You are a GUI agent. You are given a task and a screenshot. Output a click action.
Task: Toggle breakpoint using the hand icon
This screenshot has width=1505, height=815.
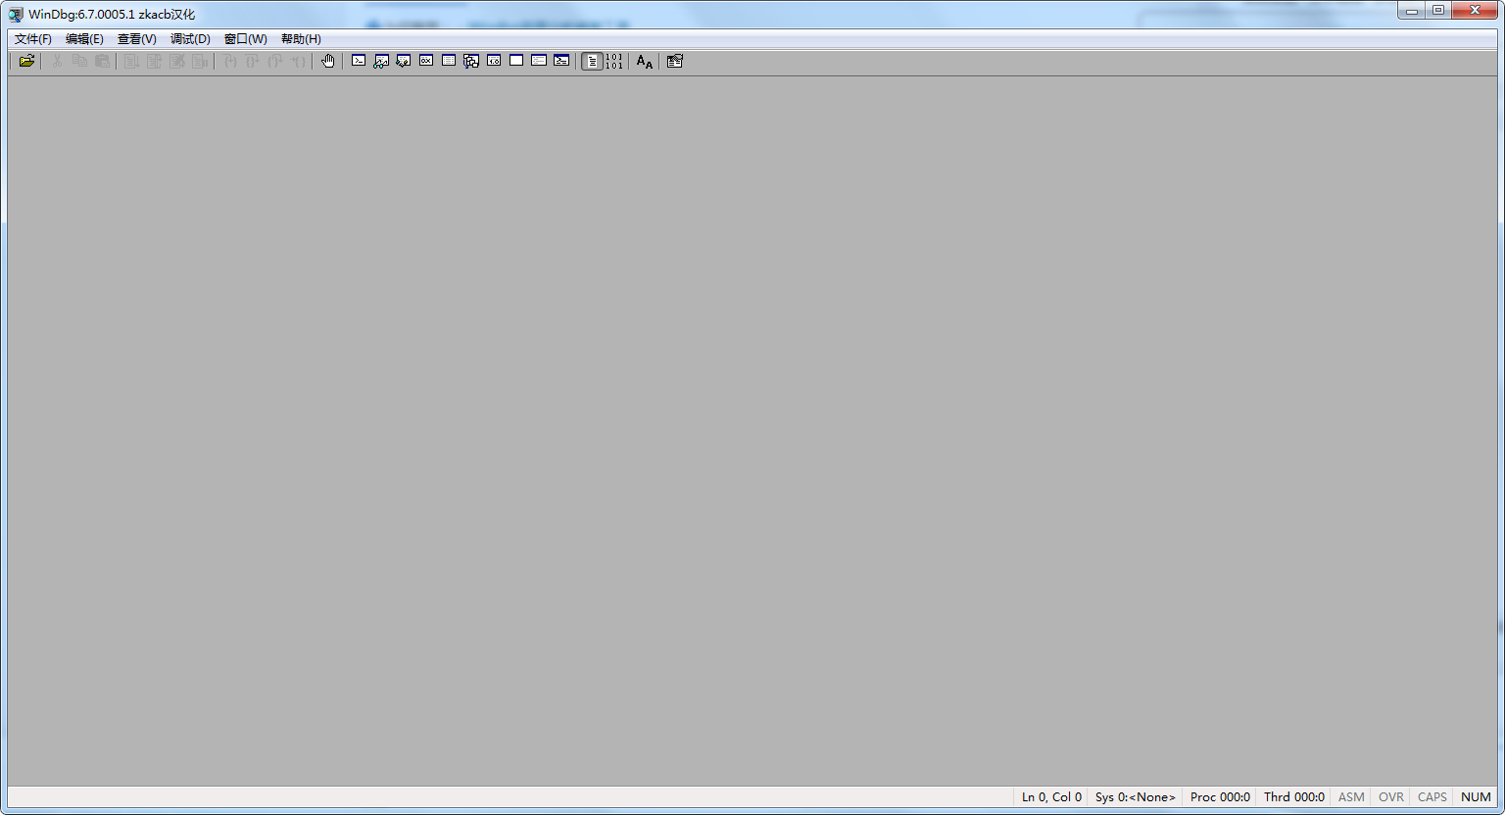click(328, 61)
